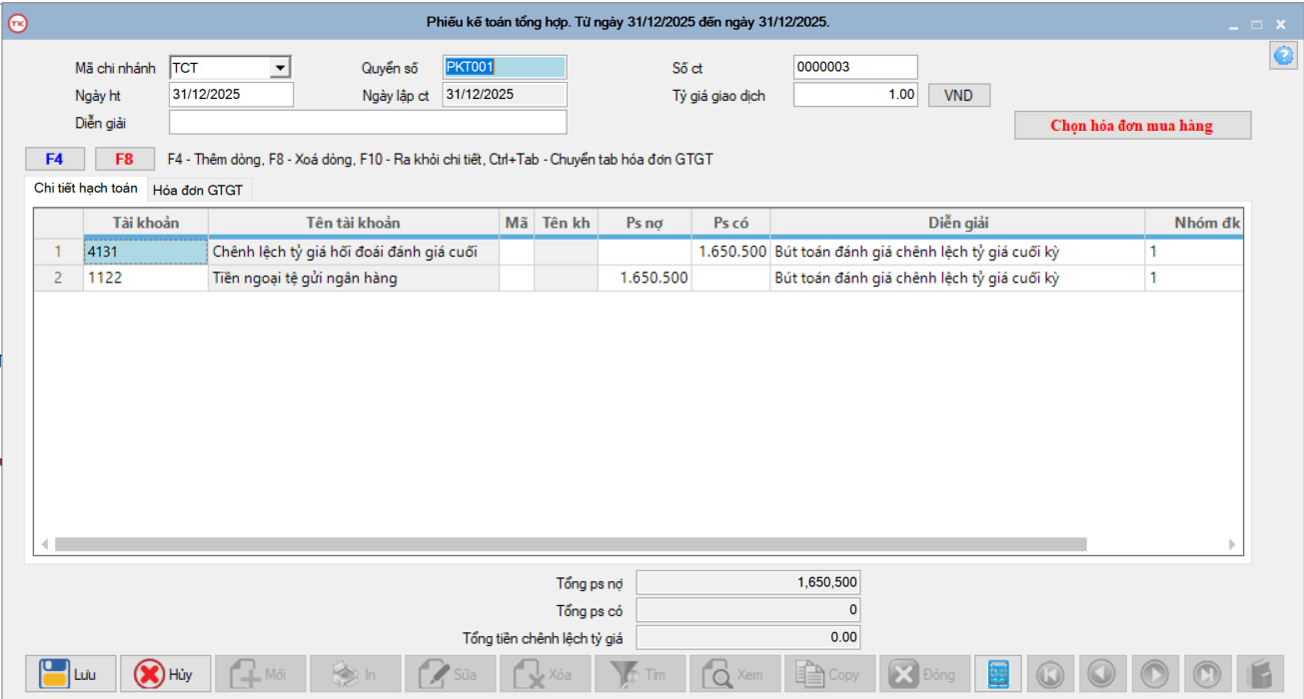
Task: Jump to the last record arrow
Action: coord(1206,674)
